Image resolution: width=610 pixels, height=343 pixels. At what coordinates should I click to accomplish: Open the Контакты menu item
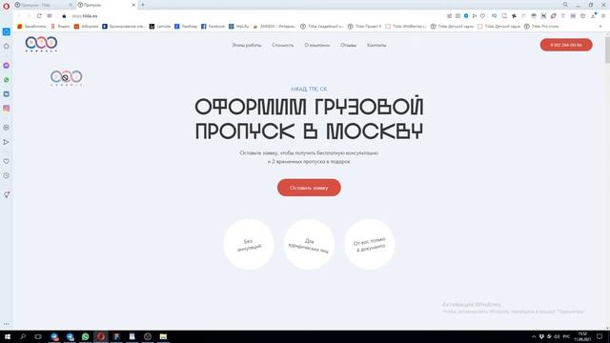point(376,45)
